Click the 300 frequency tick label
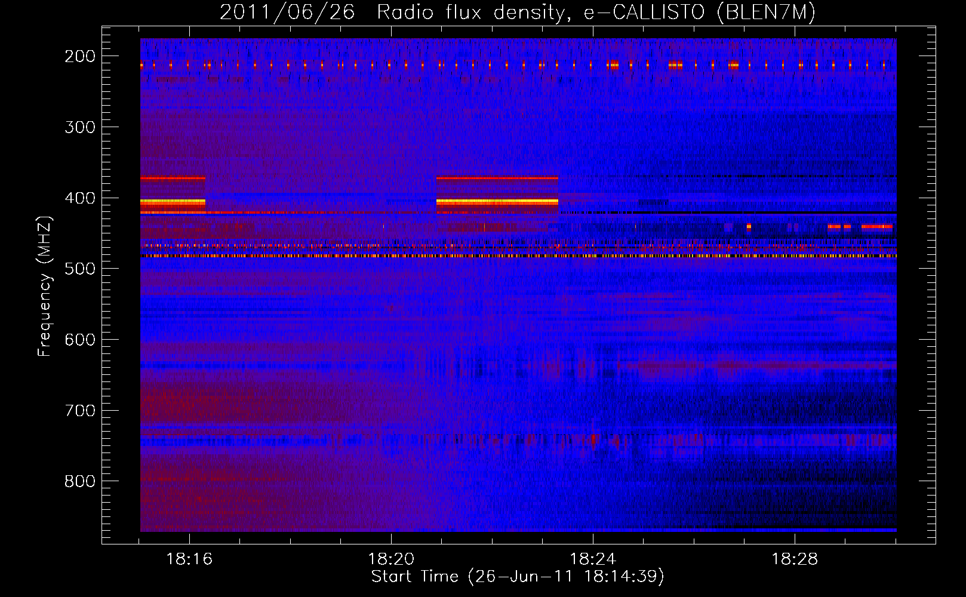Image resolution: width=966 pixels, height=597 pixels. [x=80, y=127]
